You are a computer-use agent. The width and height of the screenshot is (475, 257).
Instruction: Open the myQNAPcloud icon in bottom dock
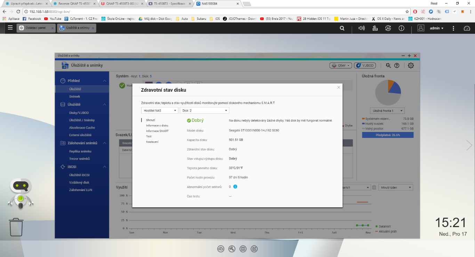[220, 249]
